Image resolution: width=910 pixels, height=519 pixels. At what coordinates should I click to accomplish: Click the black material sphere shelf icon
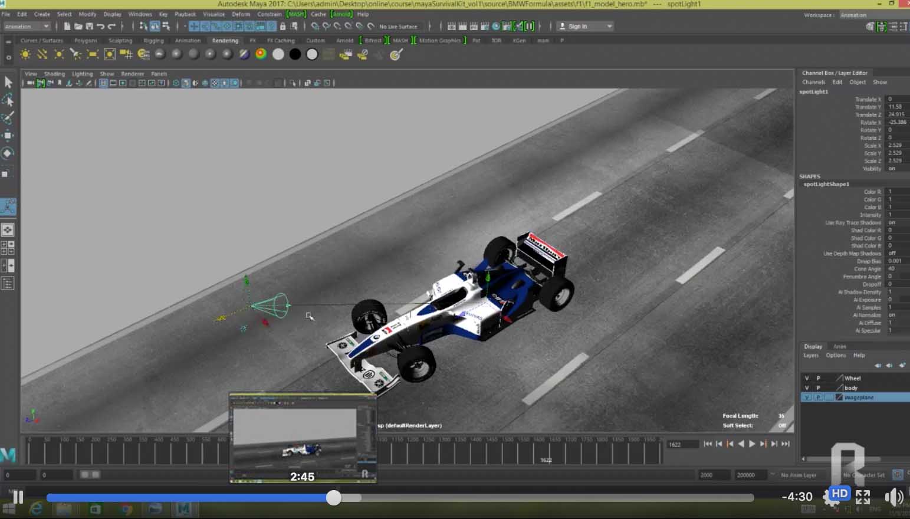click(x=295, y=54)
